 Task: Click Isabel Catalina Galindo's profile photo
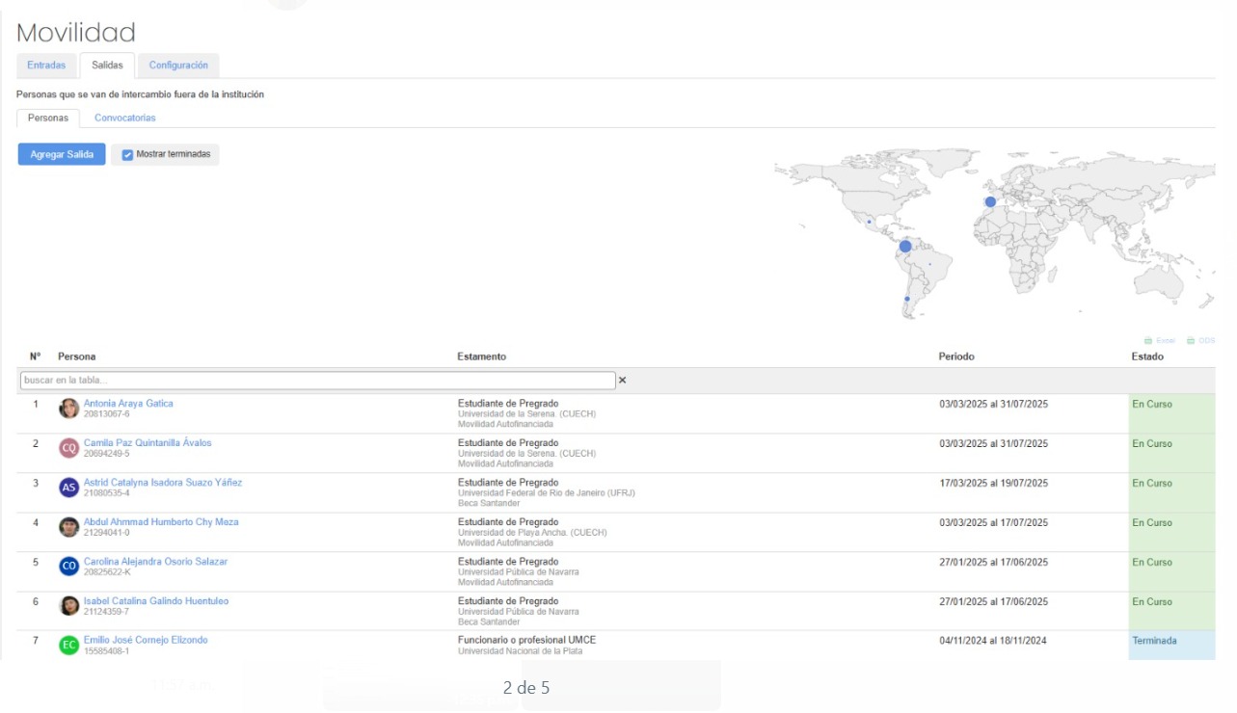click(x=68, y=606)
